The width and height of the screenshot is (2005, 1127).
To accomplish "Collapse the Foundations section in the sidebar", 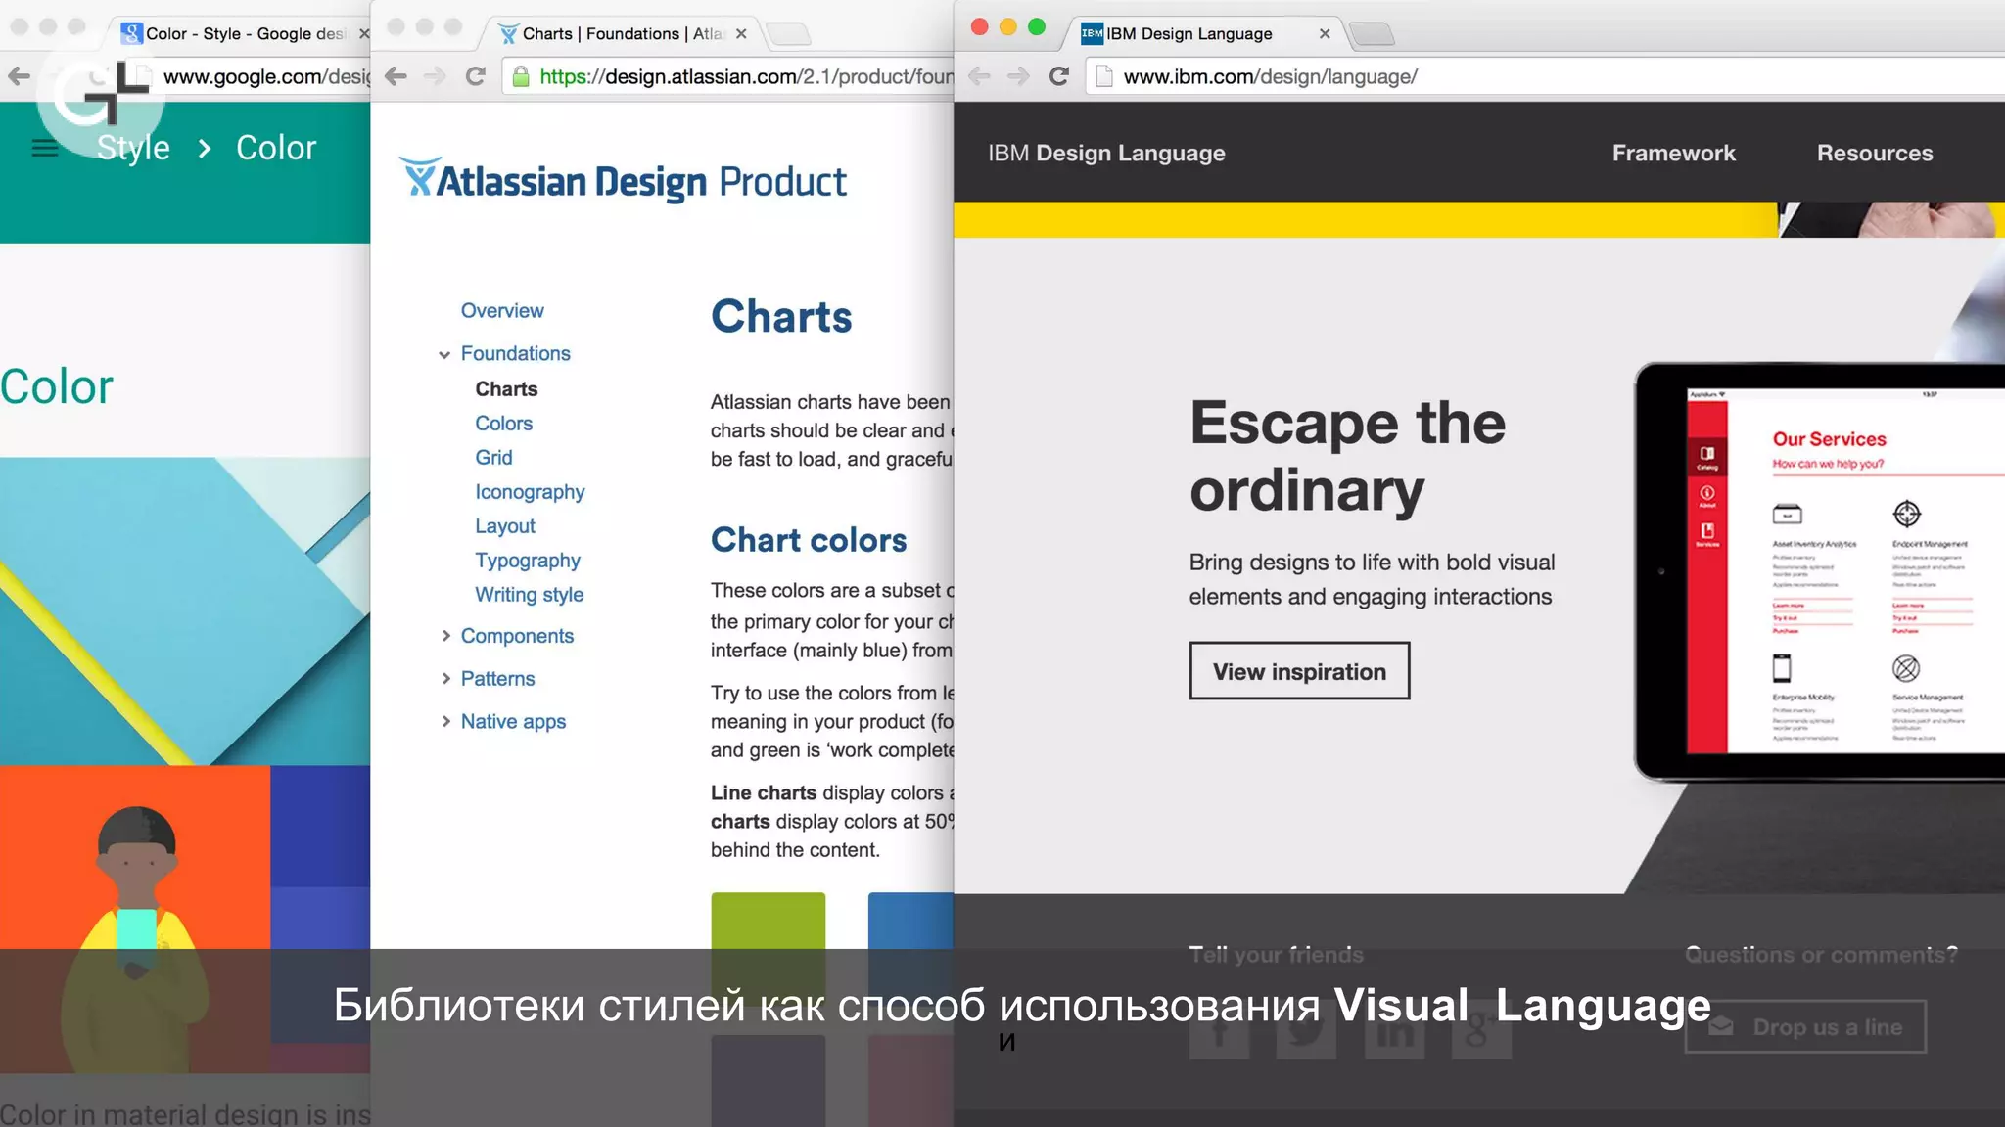I will click(444, 354).
